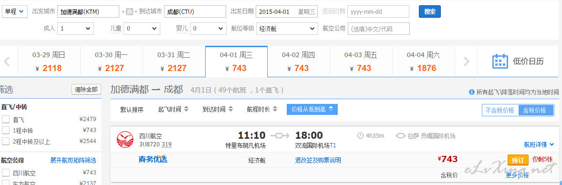Click the 双流国际机场 arrival airport text

(312, 145)
